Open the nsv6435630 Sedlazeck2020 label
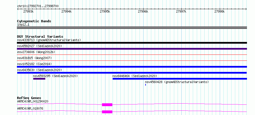 tap(40, 70)
